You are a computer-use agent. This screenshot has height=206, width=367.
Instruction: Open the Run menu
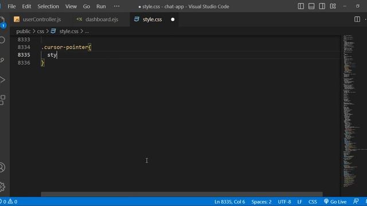tap(101, 6)
